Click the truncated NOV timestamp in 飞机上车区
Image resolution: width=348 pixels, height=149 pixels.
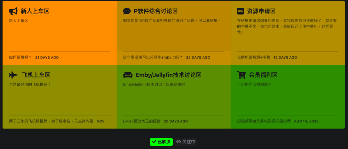coord(103,121)
